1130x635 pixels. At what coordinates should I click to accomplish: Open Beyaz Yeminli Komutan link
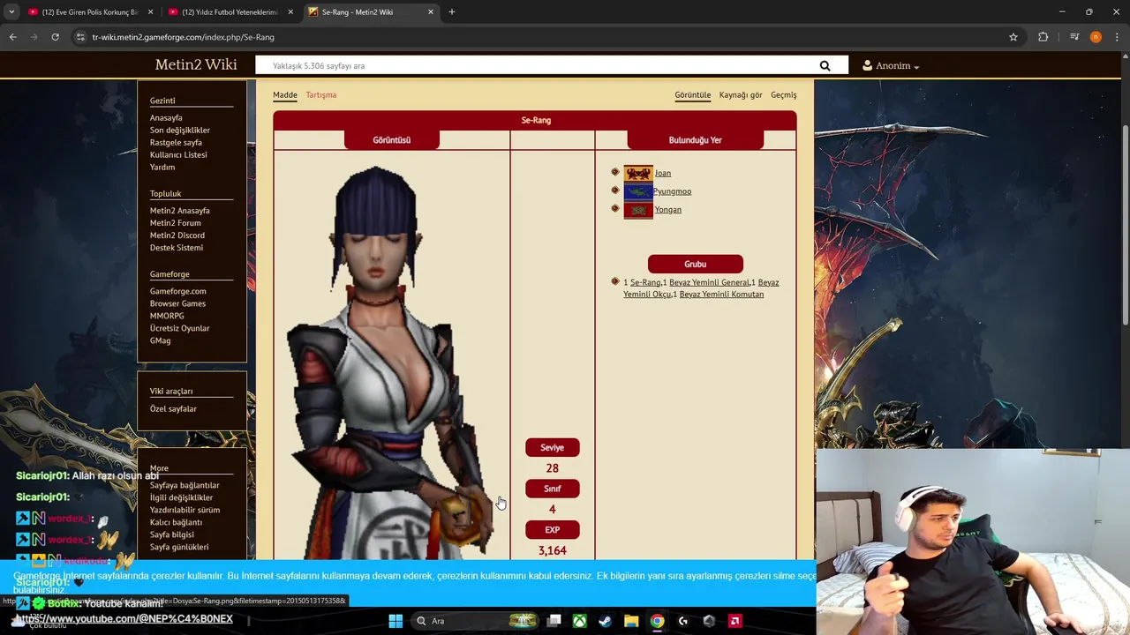(x=721, y=294)
